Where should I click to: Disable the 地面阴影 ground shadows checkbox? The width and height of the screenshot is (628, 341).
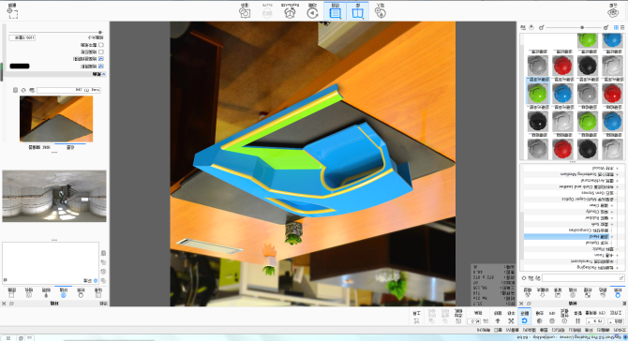101,66
